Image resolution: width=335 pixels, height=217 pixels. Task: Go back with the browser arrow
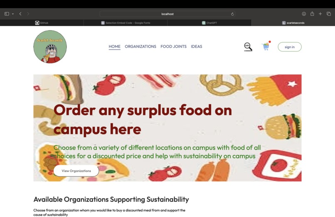[20, 14]
